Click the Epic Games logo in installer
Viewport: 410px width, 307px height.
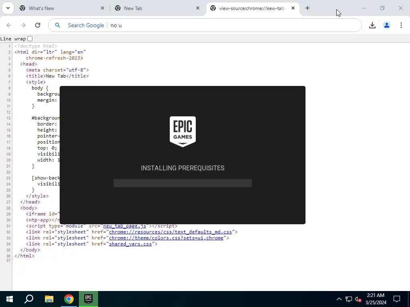(183, 132)
